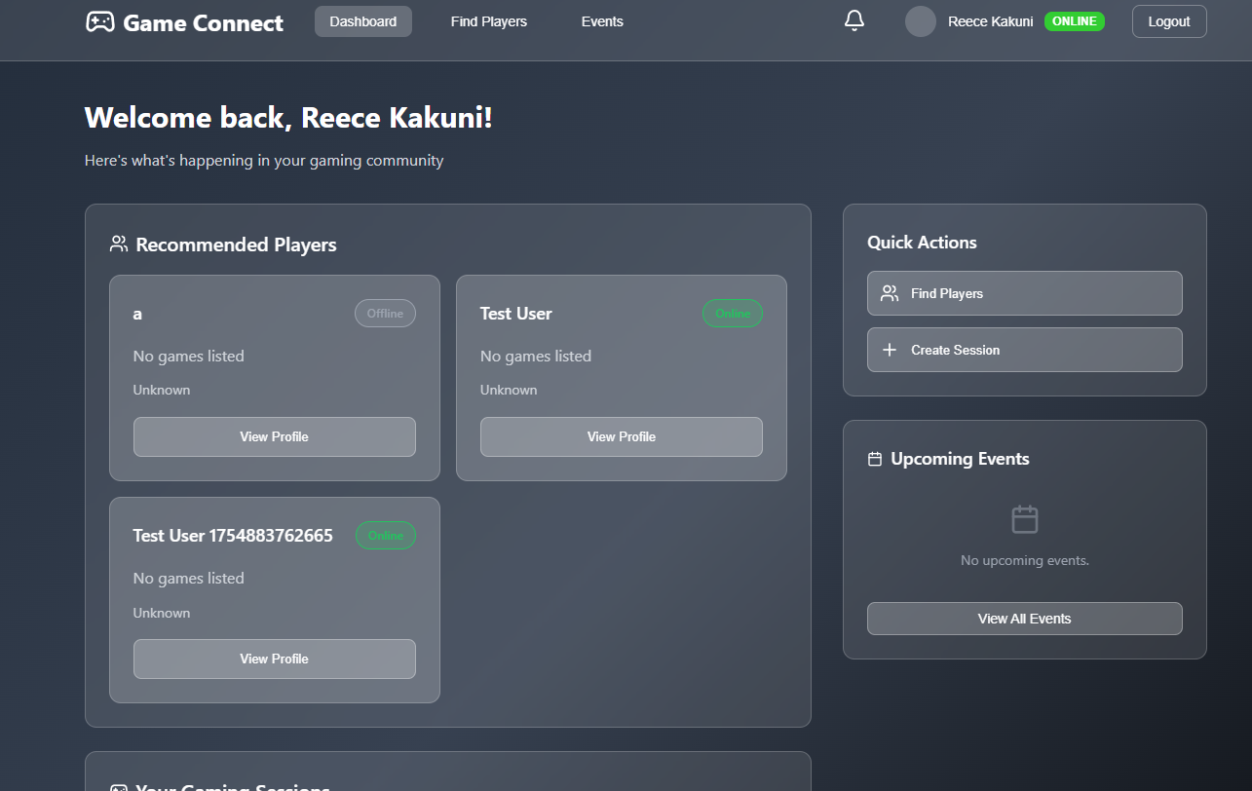This screenshot has width=1252, height=791.
Task: Click the Online badge on Test User card
Action: (x=732, y=314)
